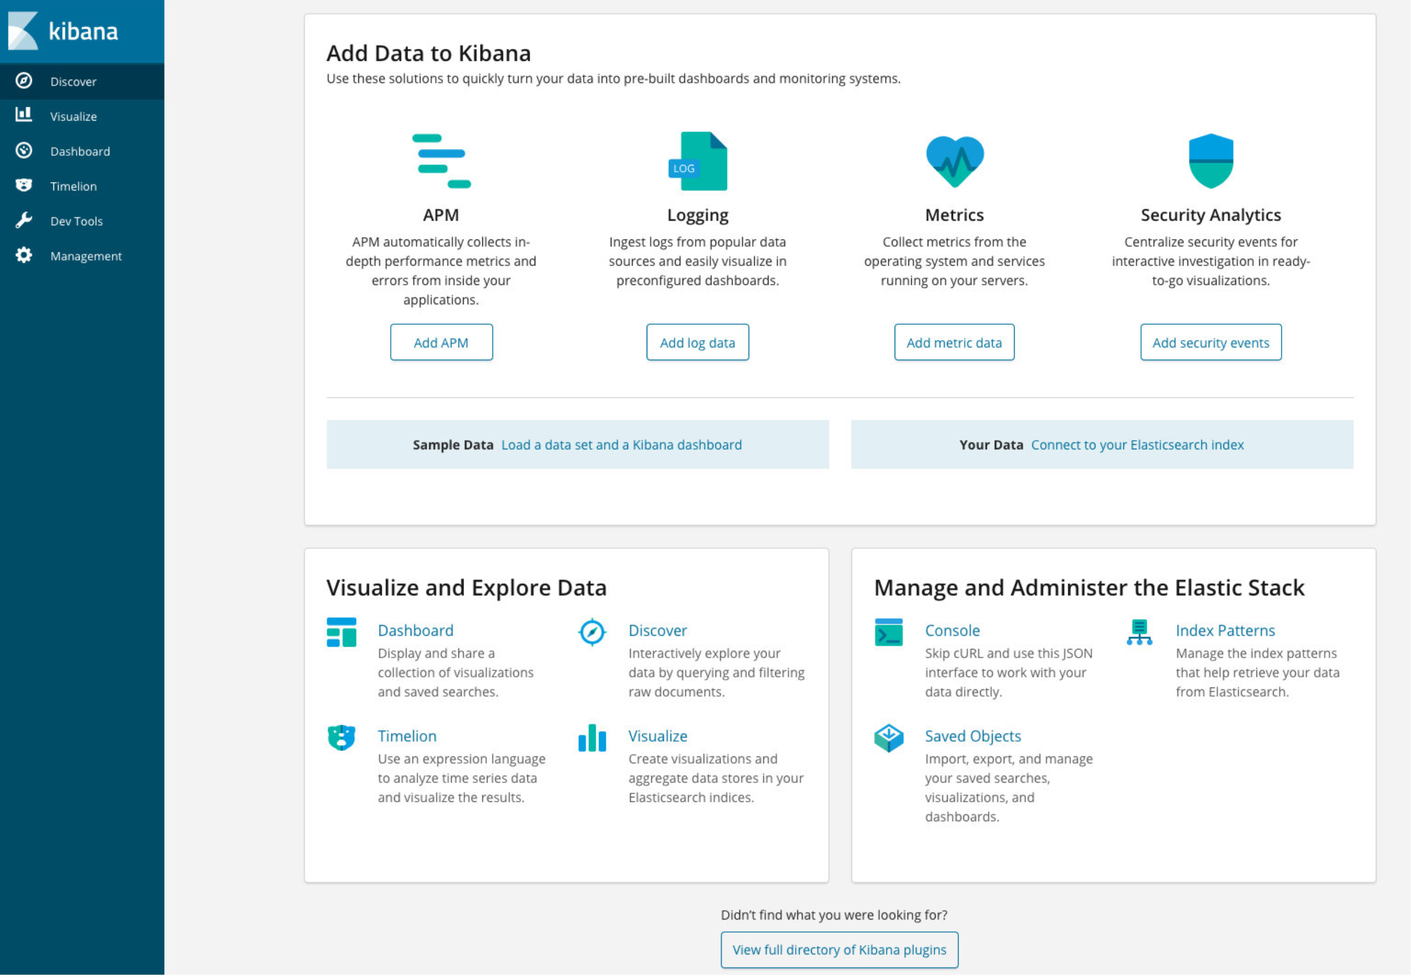Image resolution: width=1414 pixels, height=977 pixels.
Task: Click the Dashboard gauge icon in sidebar
Action: 24,151
